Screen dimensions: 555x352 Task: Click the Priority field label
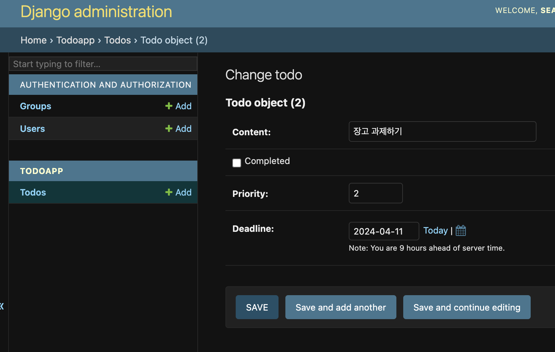[250, 194]
